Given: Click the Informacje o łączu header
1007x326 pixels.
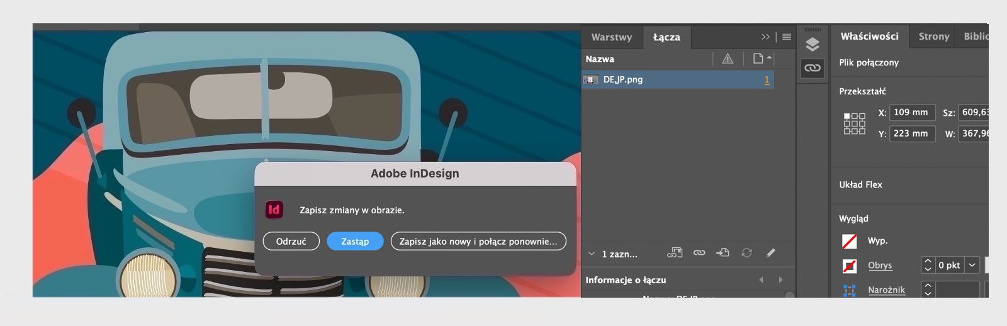Looking at the screenshot, I should [626, 280].
